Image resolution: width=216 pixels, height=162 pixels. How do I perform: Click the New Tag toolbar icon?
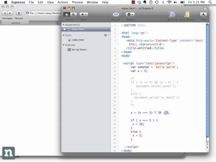tap(172, 15)
